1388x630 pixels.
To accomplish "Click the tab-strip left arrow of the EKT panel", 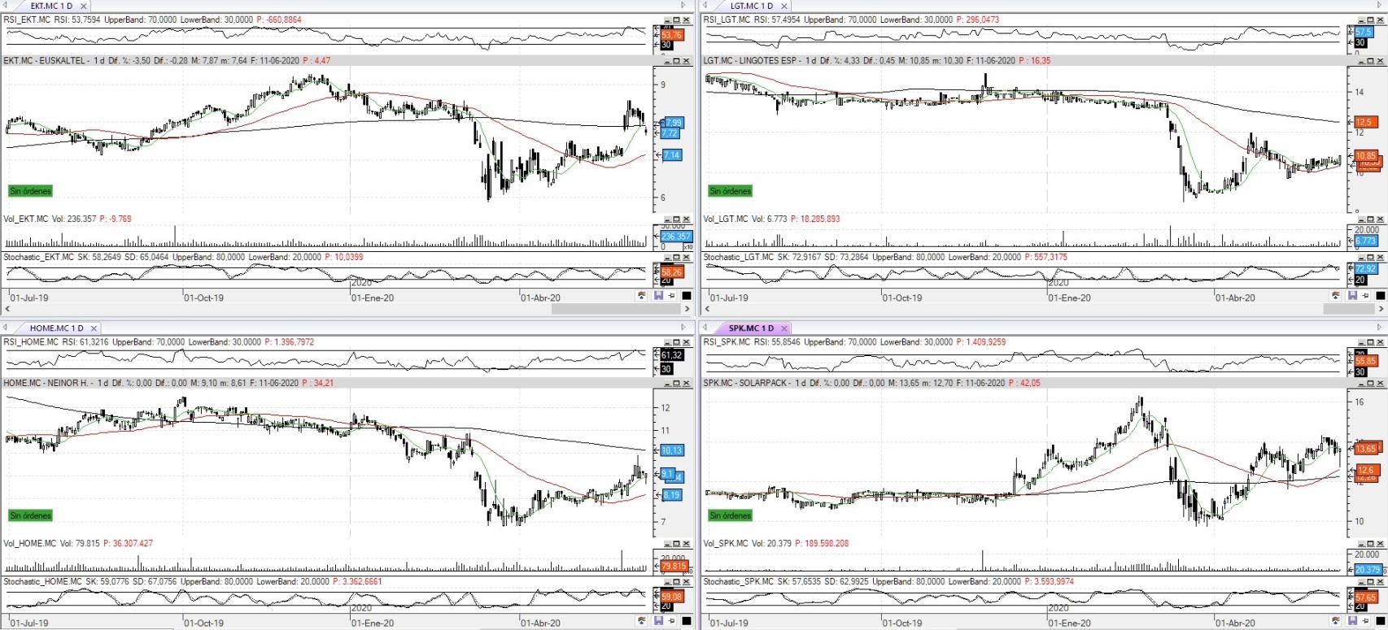I will click(6, 6).
